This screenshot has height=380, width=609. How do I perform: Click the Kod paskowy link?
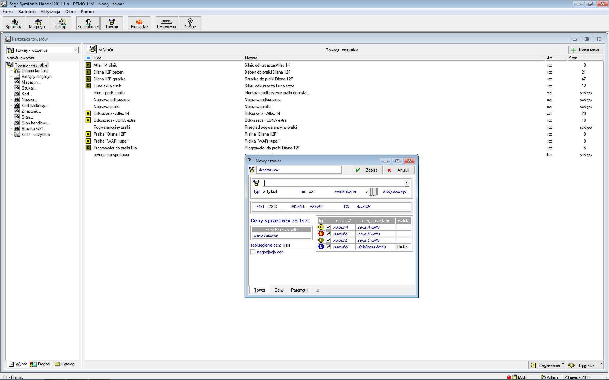click(394, 191)
